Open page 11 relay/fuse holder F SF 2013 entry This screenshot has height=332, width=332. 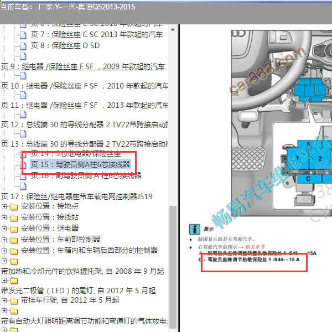point(85,105)
